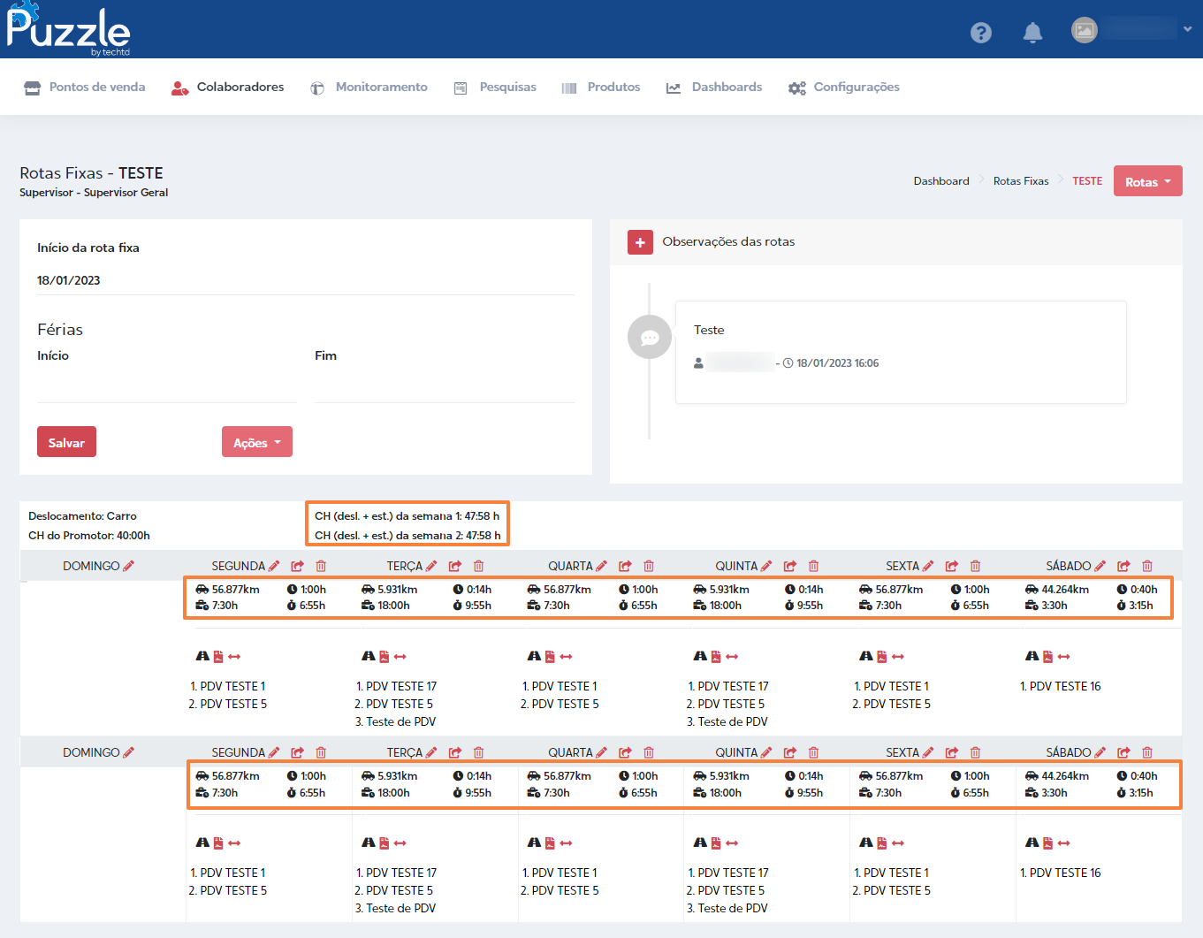
Task: Edit TERÇA with its pencil in the upper week
Action: pyautogui.click(x=431, y=566)
